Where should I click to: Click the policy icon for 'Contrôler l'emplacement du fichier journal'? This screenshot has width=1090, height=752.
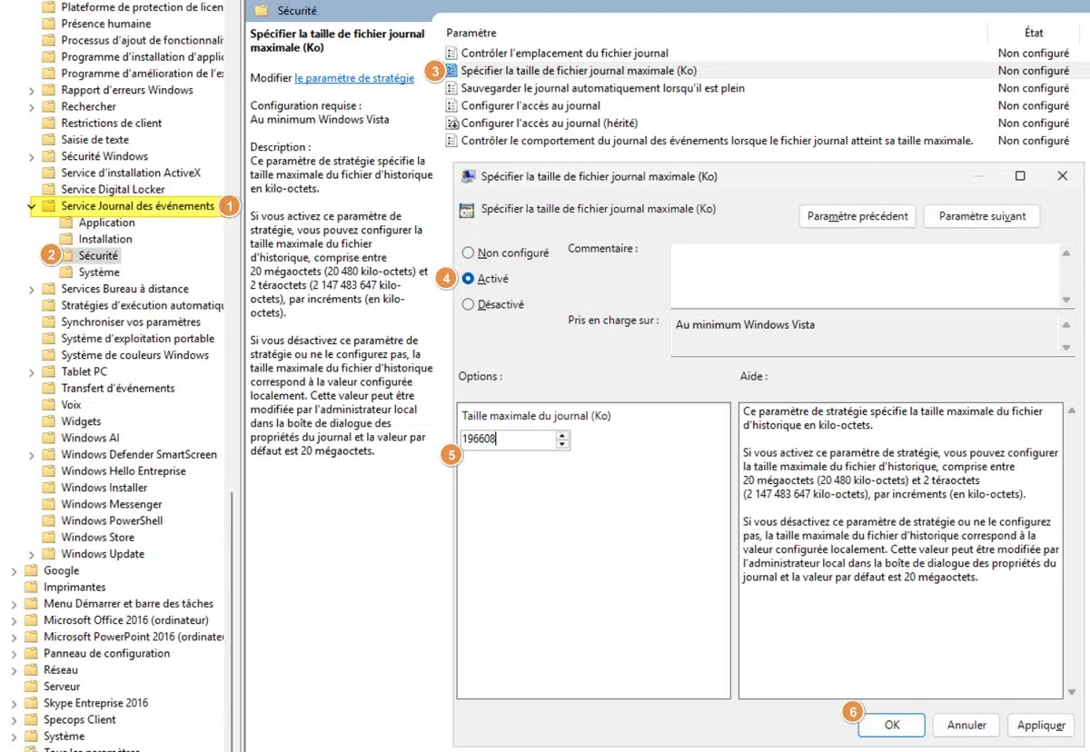point(452,53)
